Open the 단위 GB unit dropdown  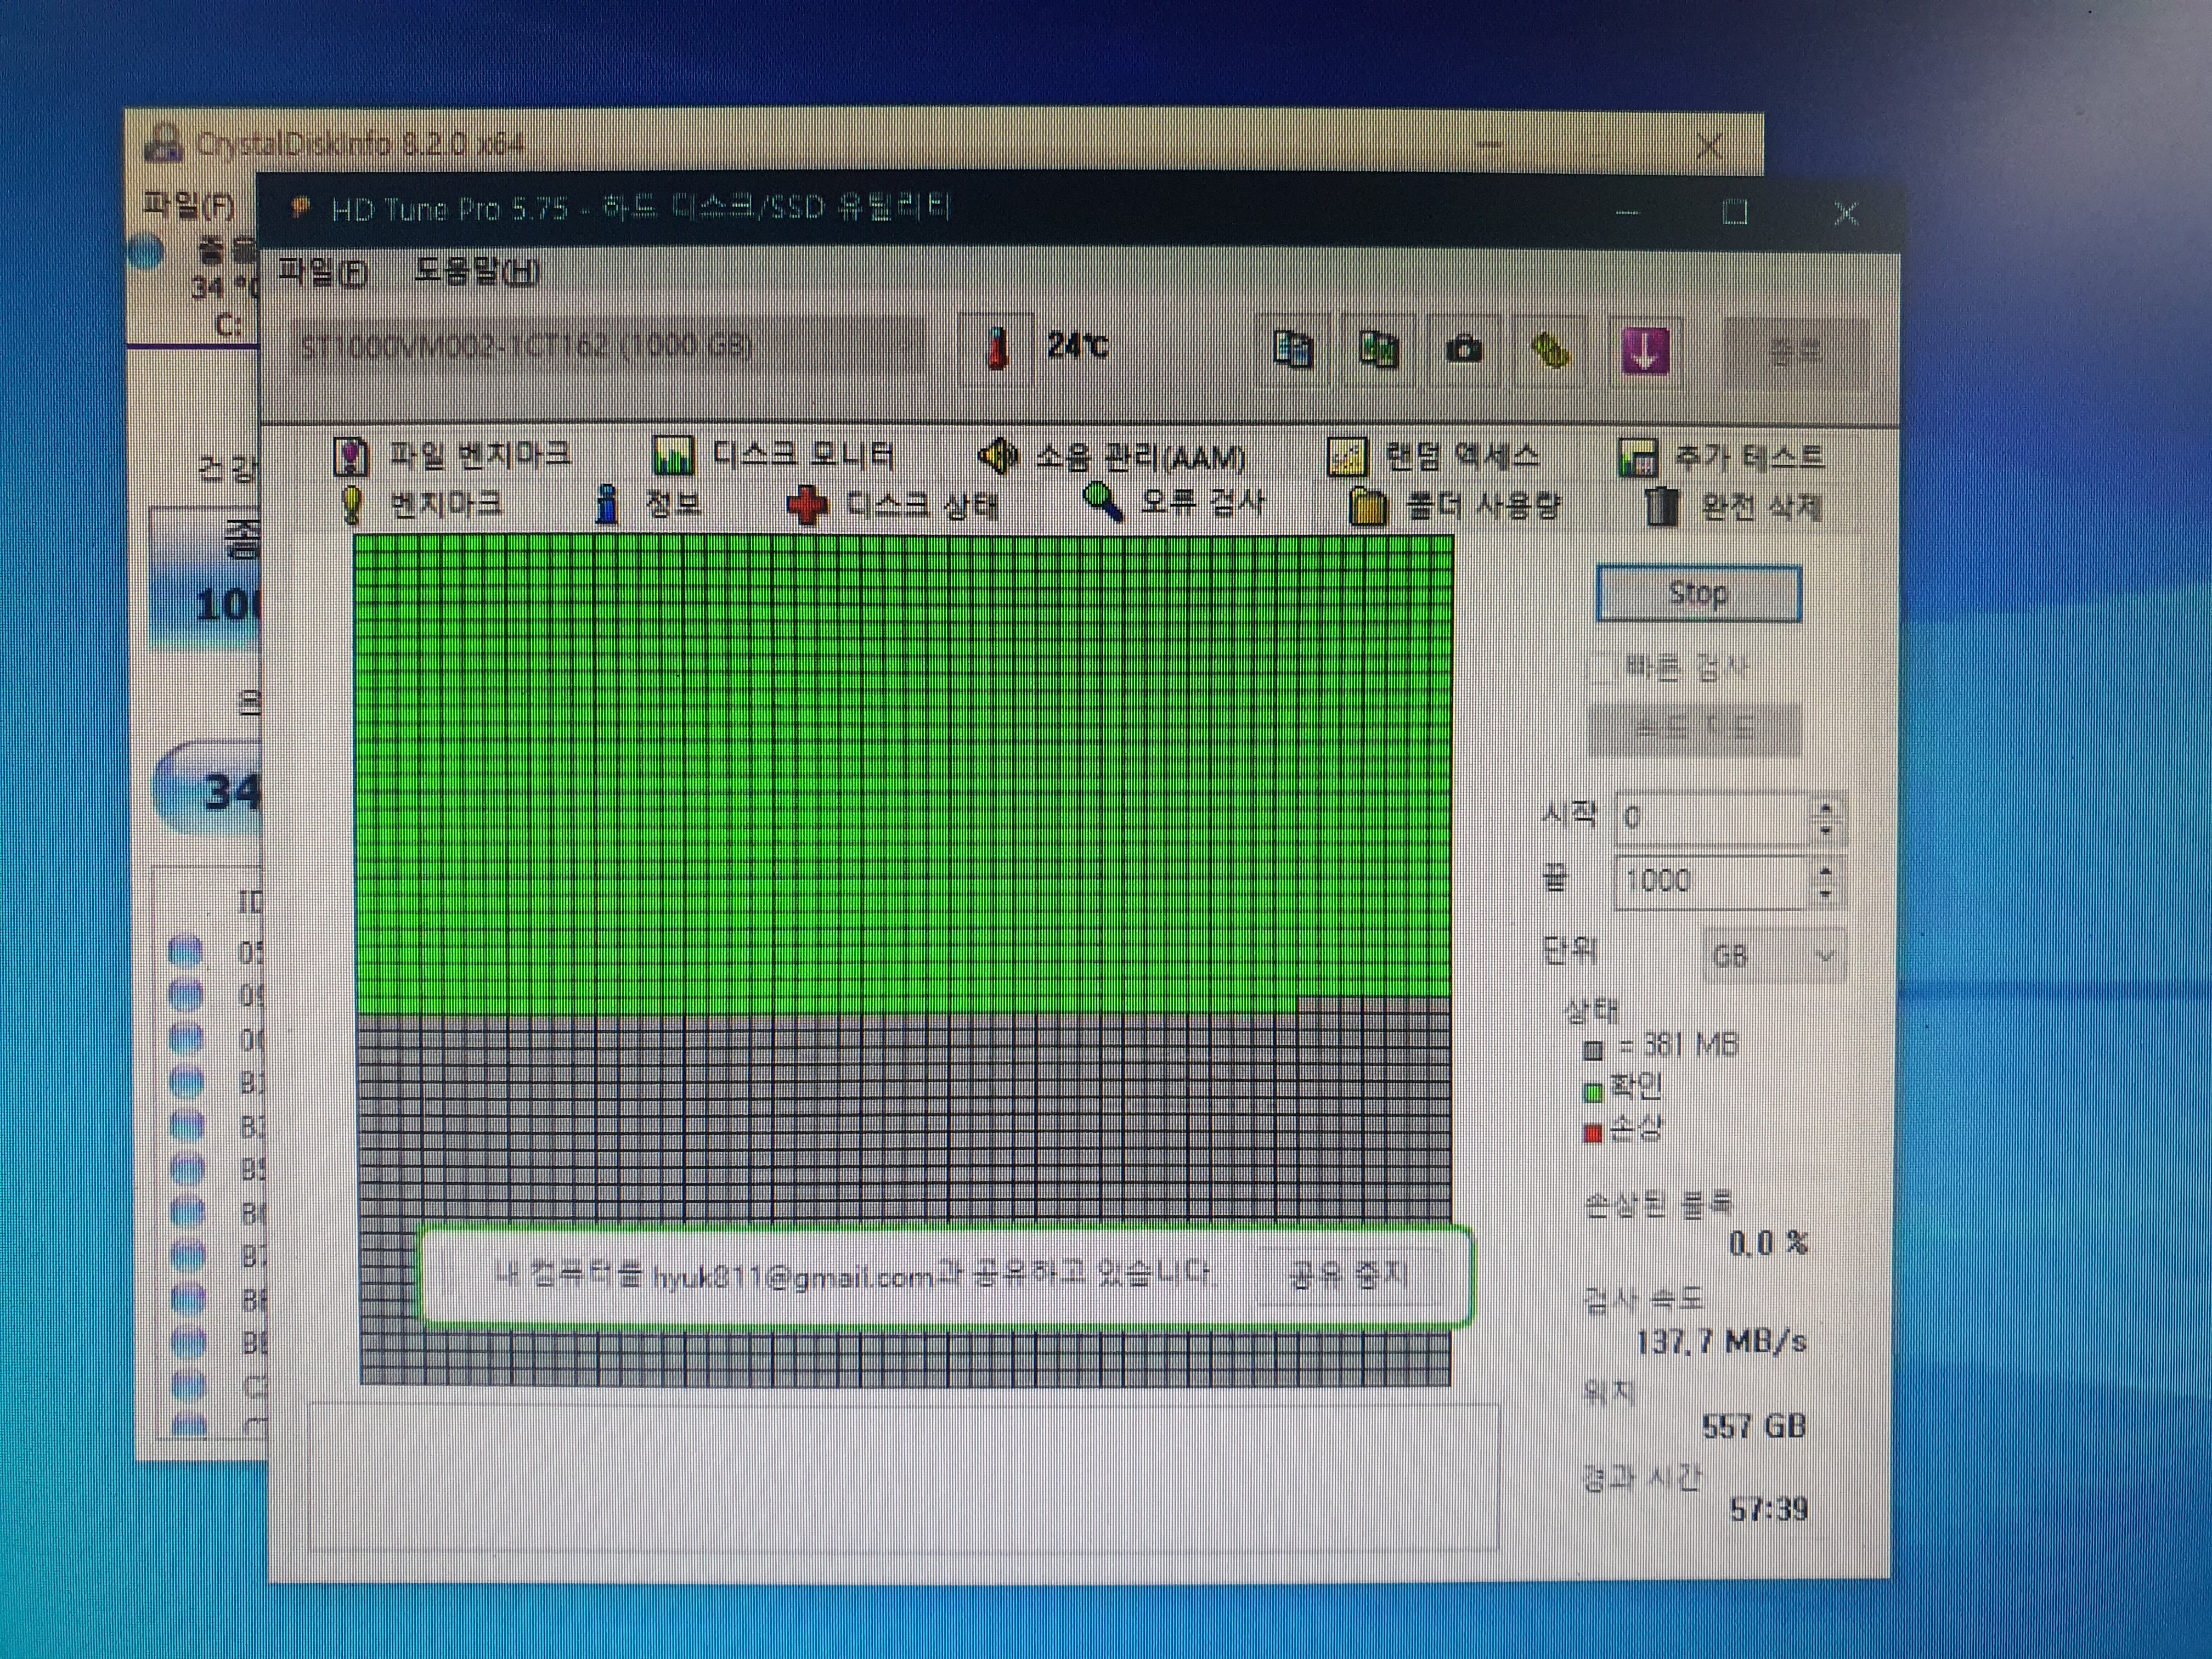pos(1774,956)
